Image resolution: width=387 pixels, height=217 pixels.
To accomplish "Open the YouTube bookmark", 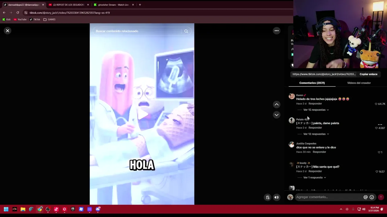I will tap(20, 19).
